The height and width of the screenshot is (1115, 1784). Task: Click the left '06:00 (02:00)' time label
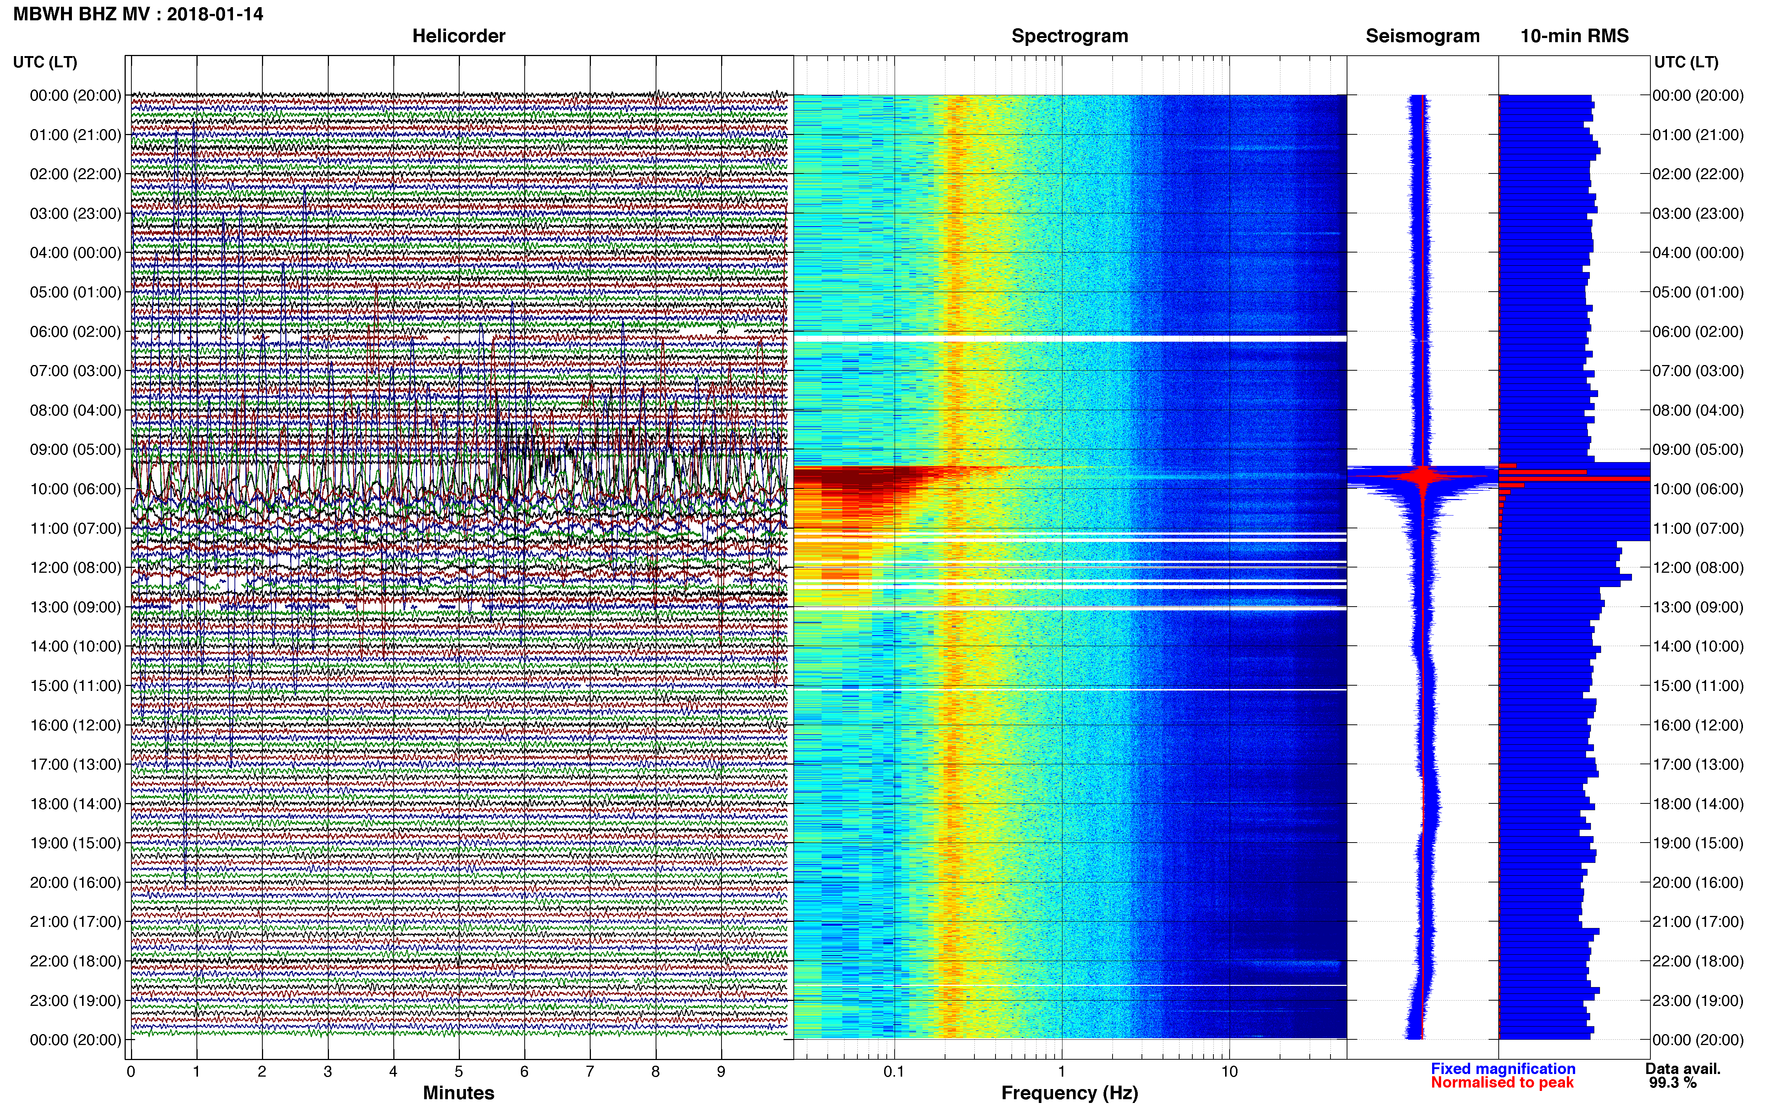pos(75,332)
